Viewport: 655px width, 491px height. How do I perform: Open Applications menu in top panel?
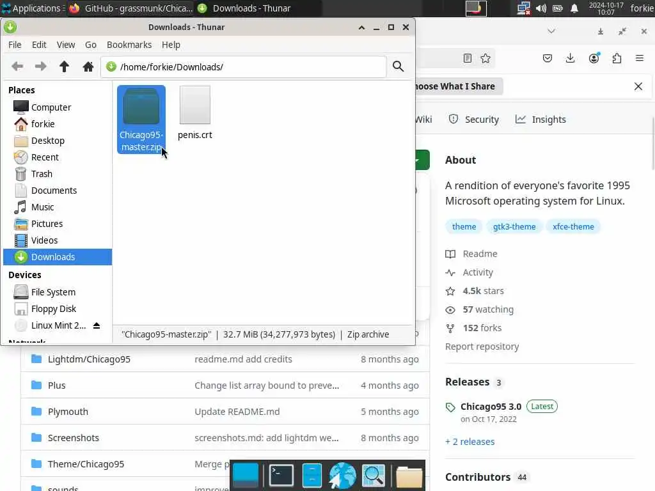tap(32, 8)
